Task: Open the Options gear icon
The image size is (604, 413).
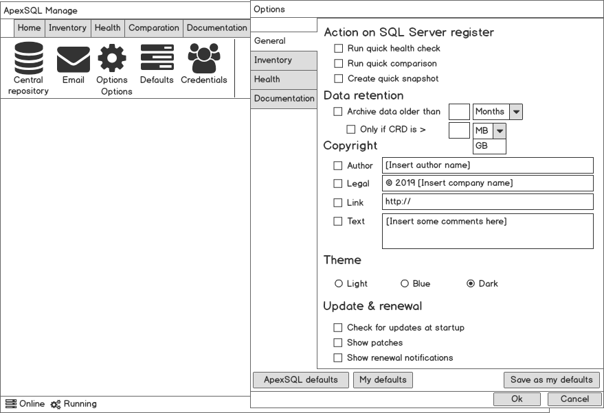Action: [x=112, y=58]
